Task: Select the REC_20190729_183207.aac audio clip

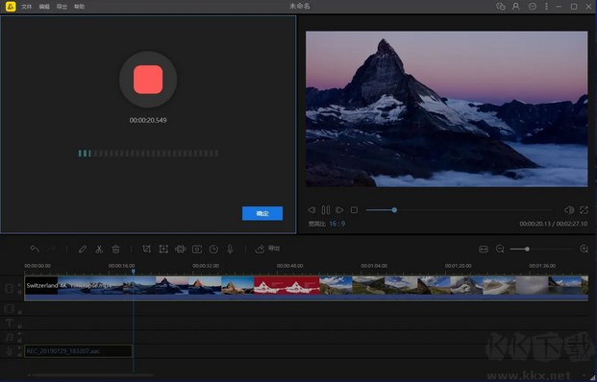Action: [79, 351]
